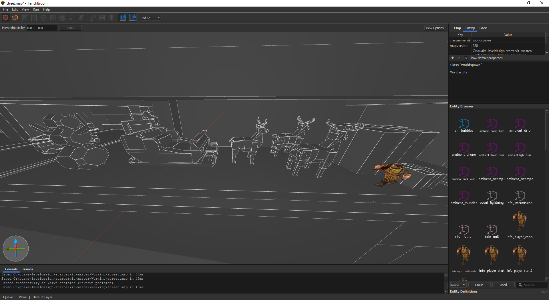This screenshot has height=300, width=549.
Task: Activate the move objects tool icon
Action: pos(6,18)
